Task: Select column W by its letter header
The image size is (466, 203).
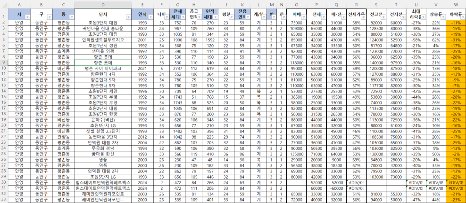Action: 456,4
